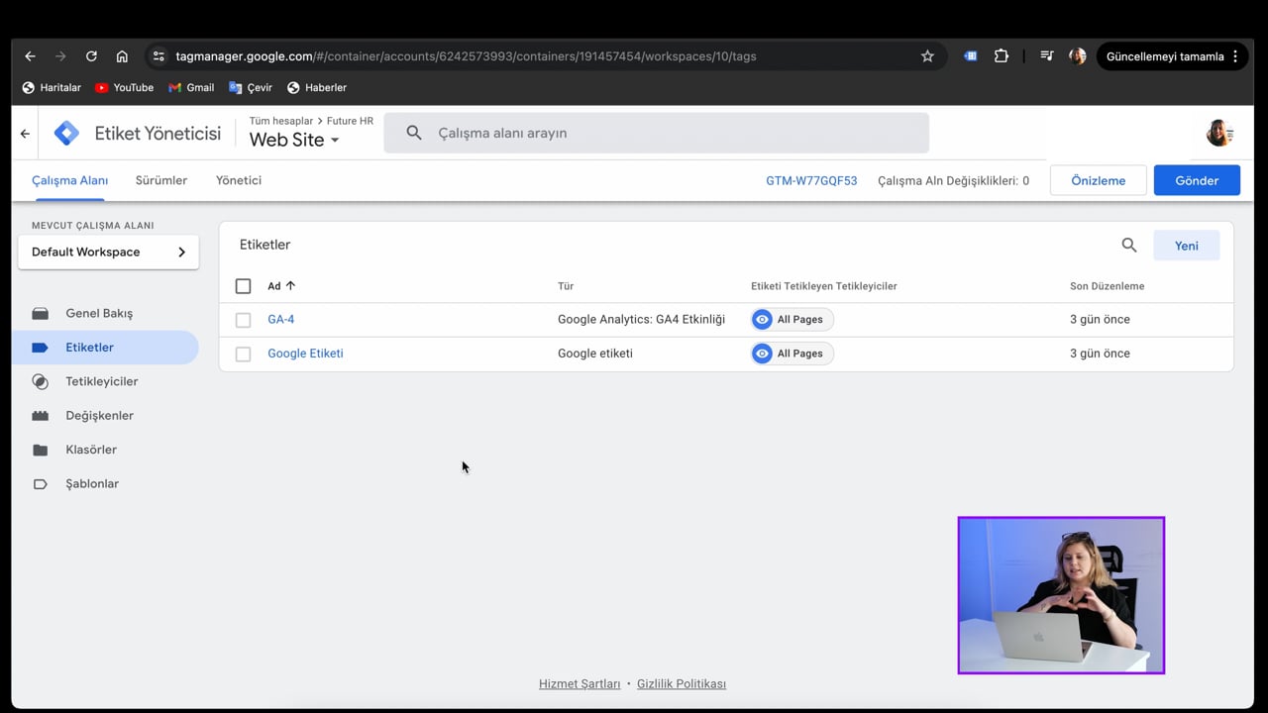1268x713 pixels.
Task: Switch to the Yönetici tab
Action: tap(239, 180)
